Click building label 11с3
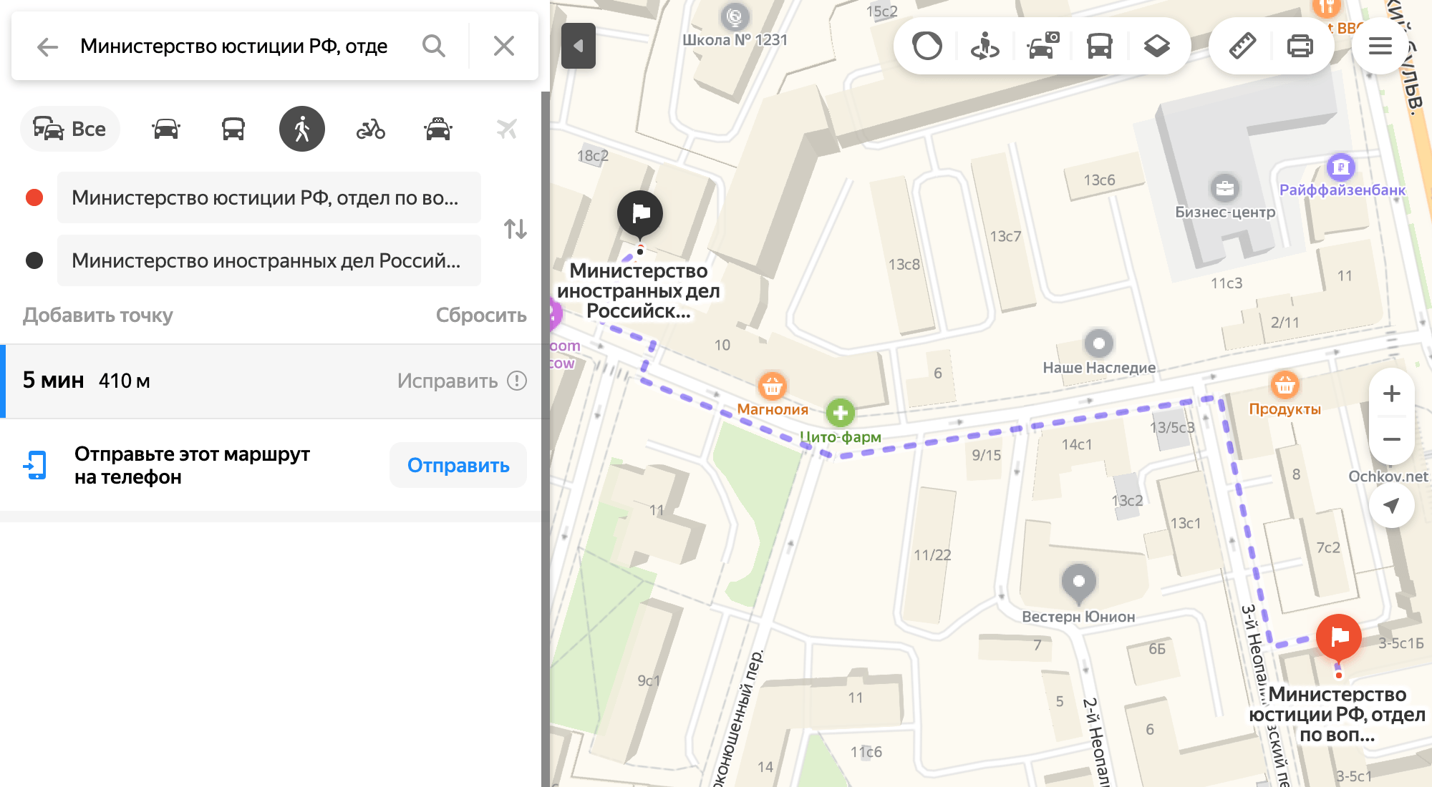The width and height of the screenshot is (1432, 787). pyautogui.click(x=1227, y=283)
